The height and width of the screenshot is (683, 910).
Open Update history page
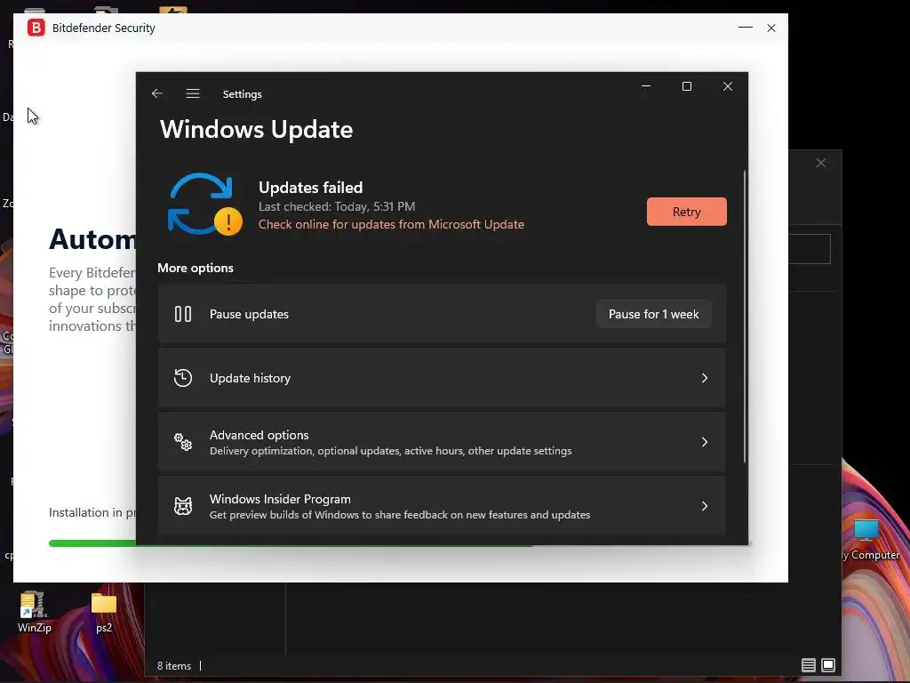point(442,378)
